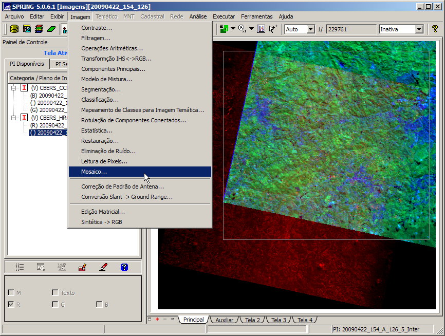Image resolution: width=445 pixels, height=336 pixels.
Task: Click the green parallelogram plane icon
Action: (x=51, y=29)
